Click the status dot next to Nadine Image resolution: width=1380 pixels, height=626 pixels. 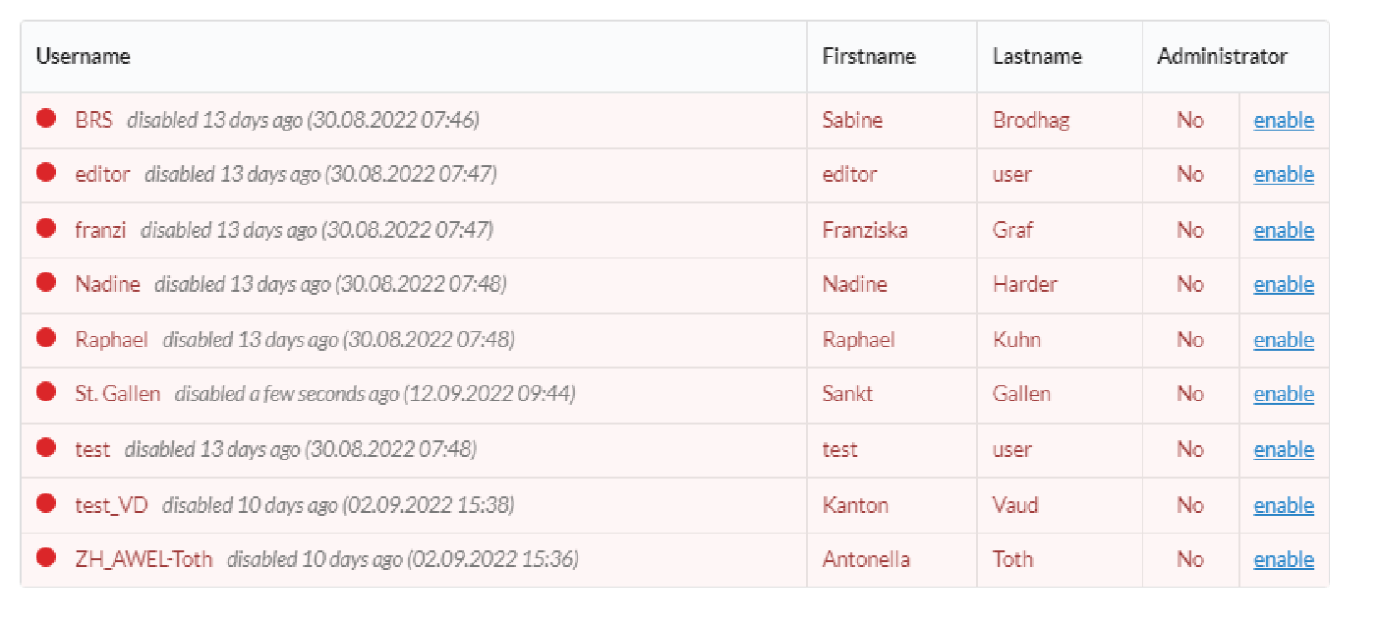(45, 283)
